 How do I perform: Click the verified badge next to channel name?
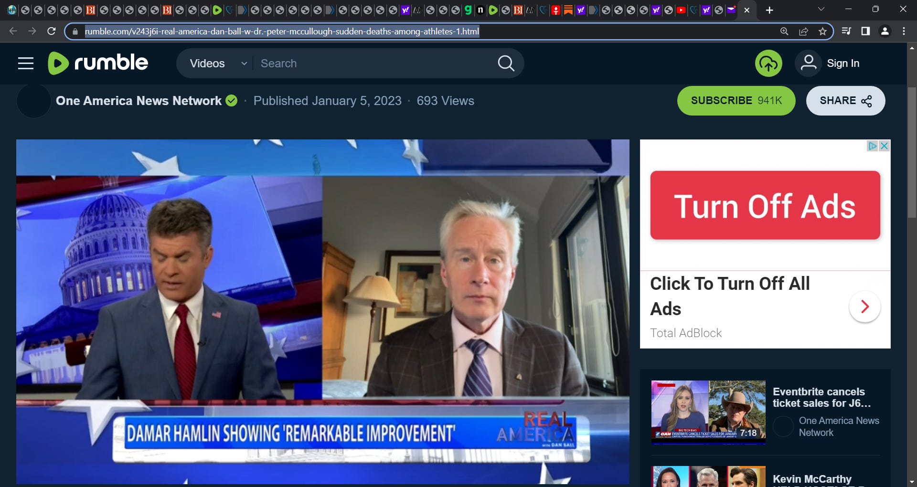pos(232,101)
